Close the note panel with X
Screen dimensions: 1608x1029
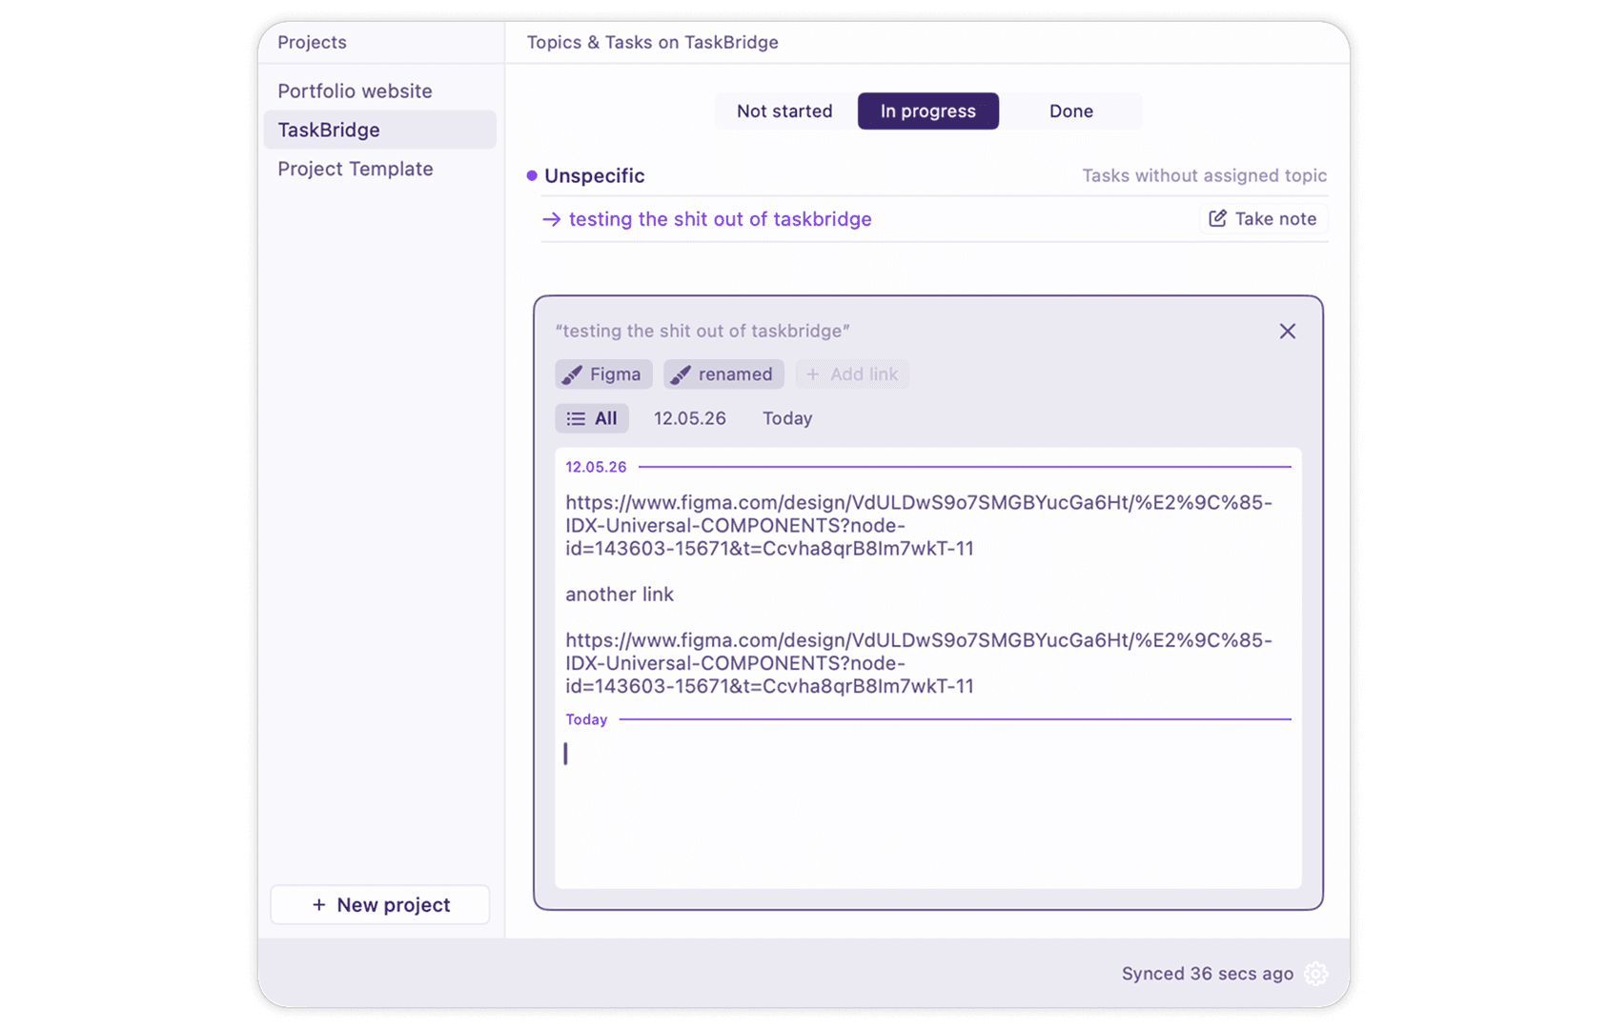pyautogui.click(x=1287, y=332)
